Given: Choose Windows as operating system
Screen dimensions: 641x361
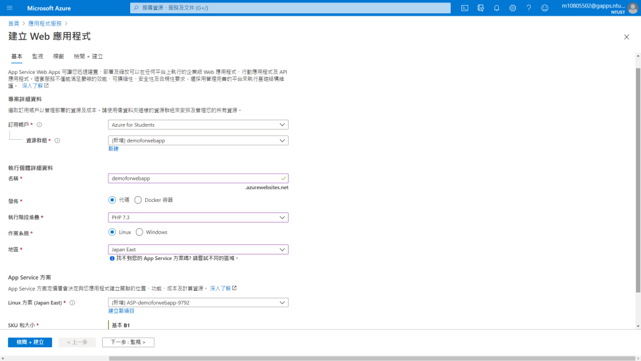Looking at the screenshot, I should 140,232.
